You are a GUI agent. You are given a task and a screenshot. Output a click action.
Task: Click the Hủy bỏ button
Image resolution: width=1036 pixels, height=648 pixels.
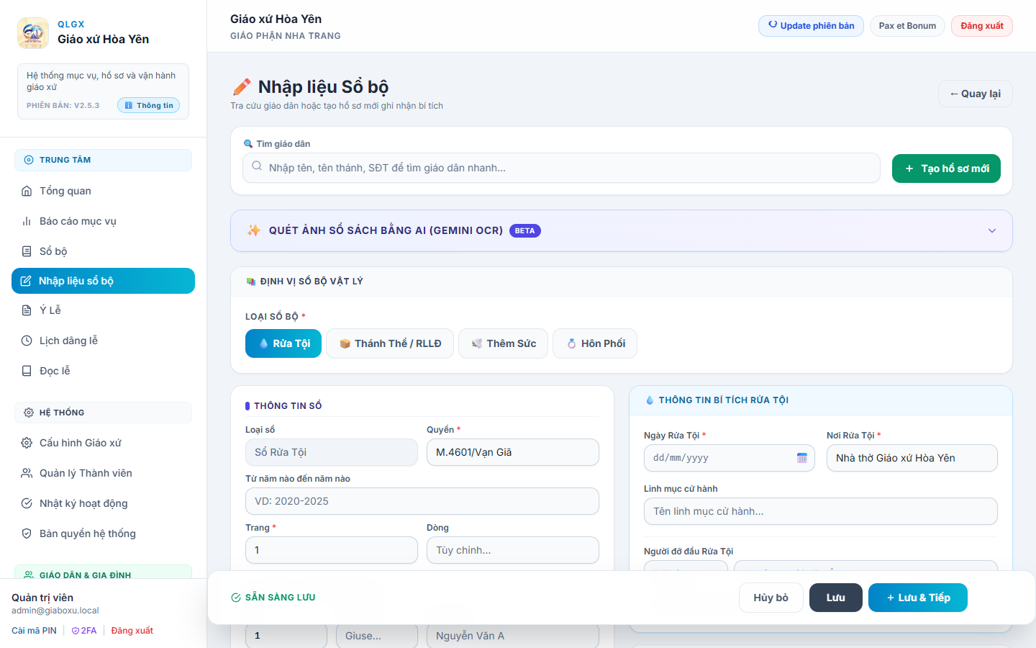(x=771, y=598)
